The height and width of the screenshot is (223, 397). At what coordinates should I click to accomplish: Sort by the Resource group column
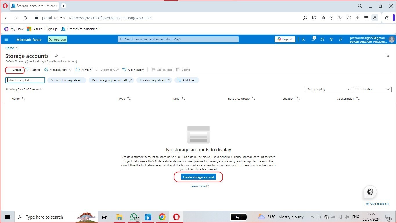coord(241,99)
